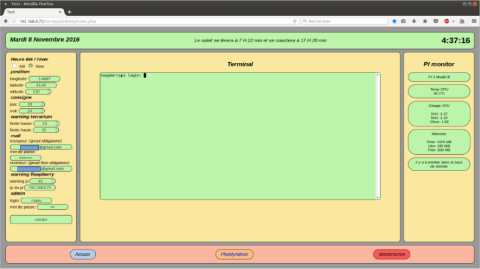Select the 'été' radio button
This screenshot has height=269, width=480.
click(15, 66)
